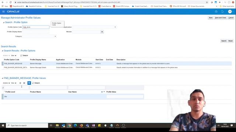
Task: Click the Windows taskbar search box
Action: [x=27, y=125]
